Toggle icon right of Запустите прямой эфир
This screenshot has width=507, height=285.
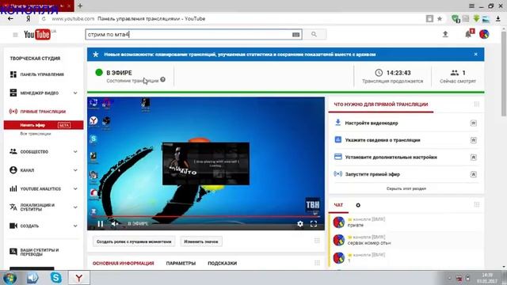pyautogui.click(x=474, y=174)
